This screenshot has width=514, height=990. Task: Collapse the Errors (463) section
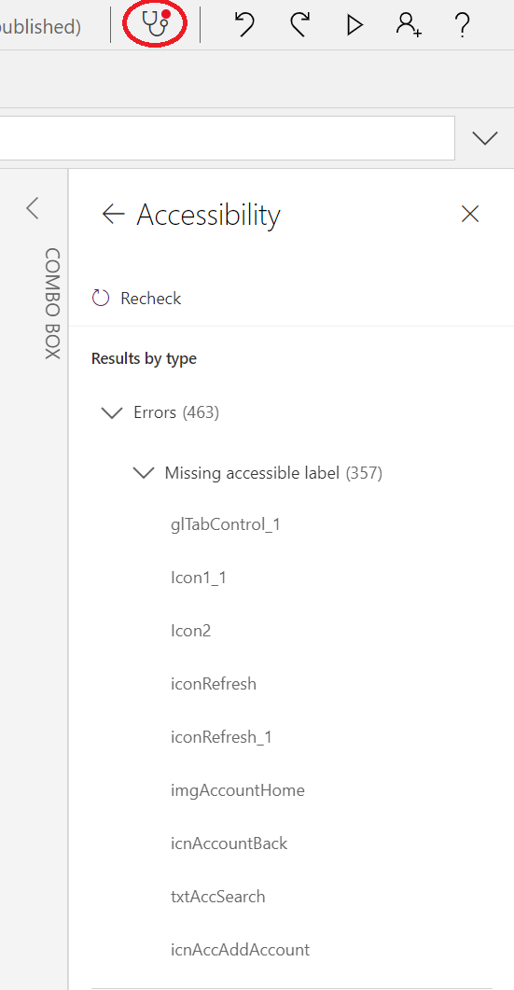[112, 413]
